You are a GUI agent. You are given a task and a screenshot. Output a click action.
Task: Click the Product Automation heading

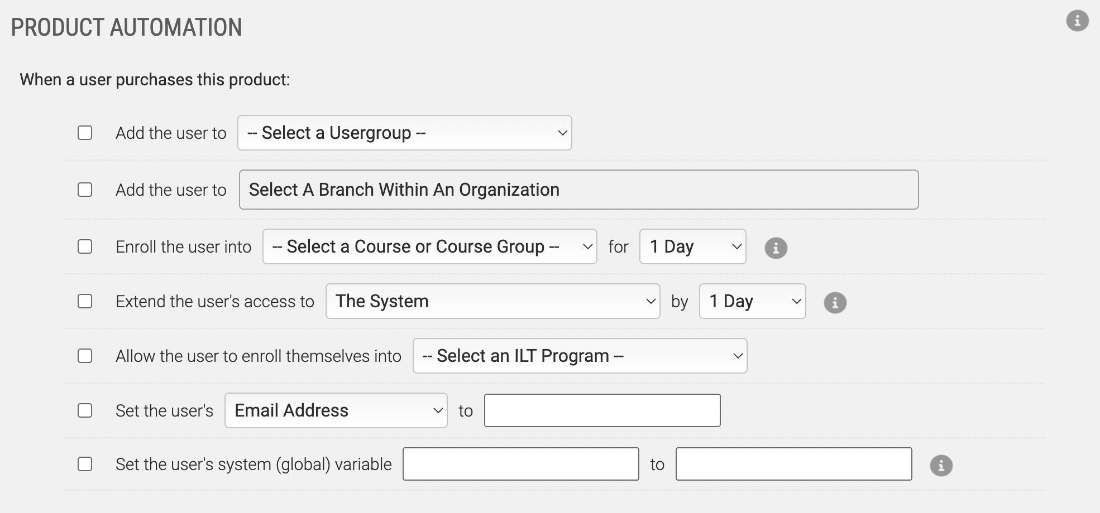click(127, 27)
